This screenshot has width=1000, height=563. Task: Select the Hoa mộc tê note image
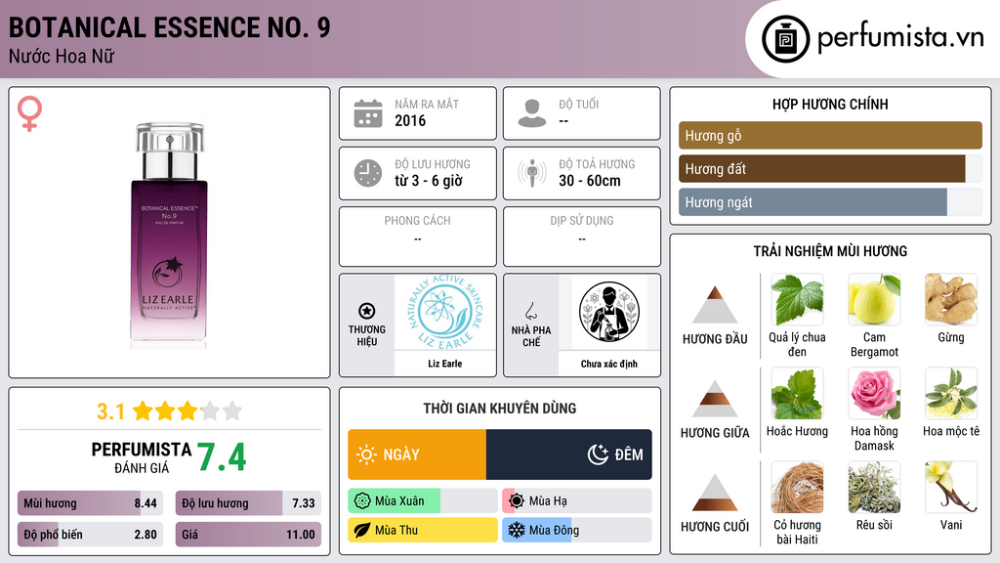click(951, 393)
